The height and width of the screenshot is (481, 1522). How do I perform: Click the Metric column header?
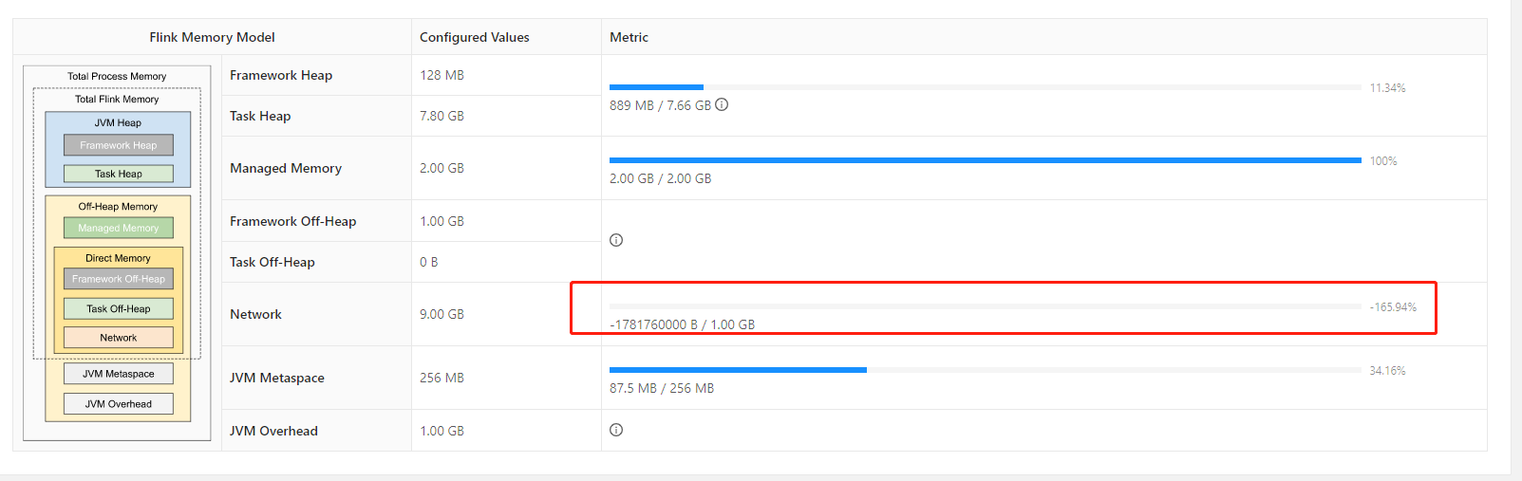[x=629, y=37]
